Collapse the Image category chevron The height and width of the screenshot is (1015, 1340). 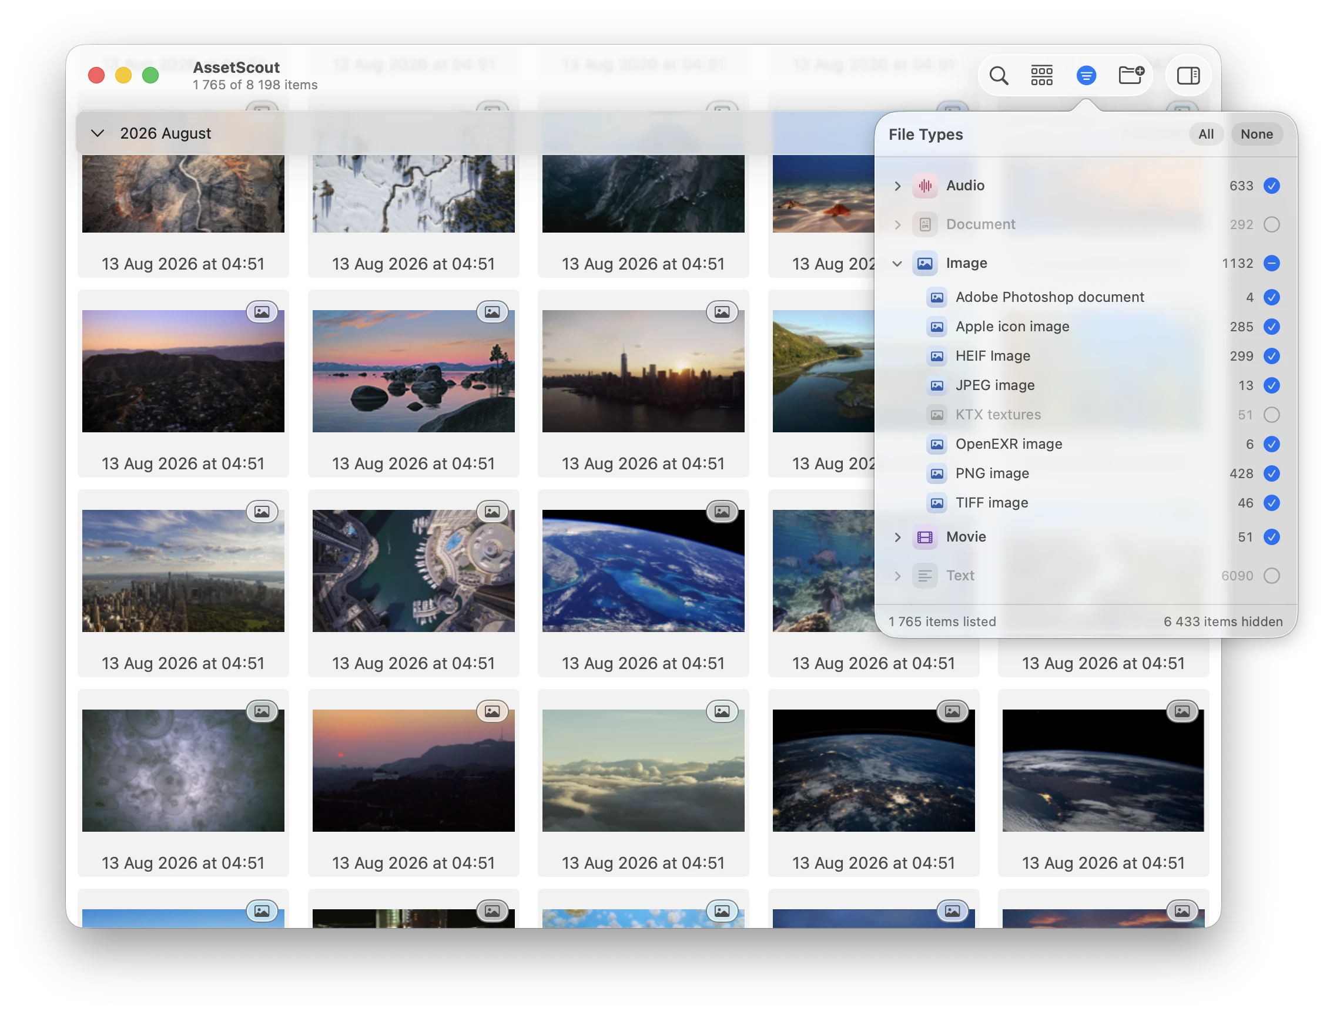897,263
